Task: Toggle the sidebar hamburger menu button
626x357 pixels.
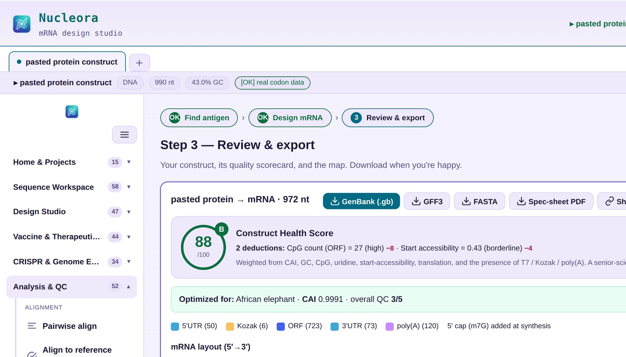Action: point(124,135)
